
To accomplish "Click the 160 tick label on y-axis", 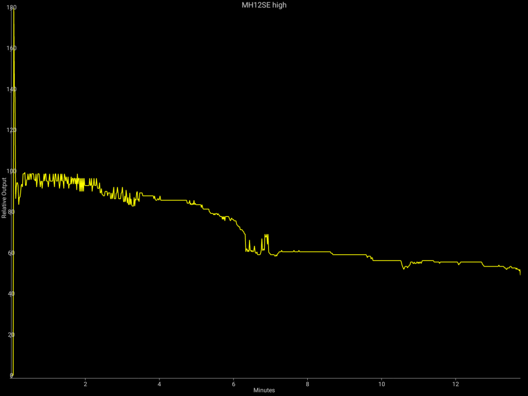I will click(x=11, y=48).
